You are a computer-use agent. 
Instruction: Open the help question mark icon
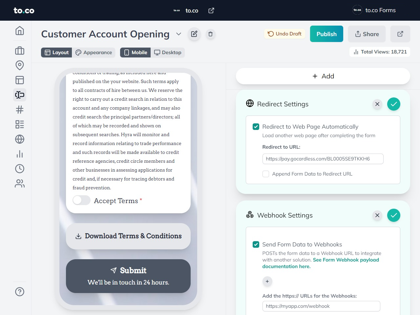pyautogui.click(x=20, y=292)
